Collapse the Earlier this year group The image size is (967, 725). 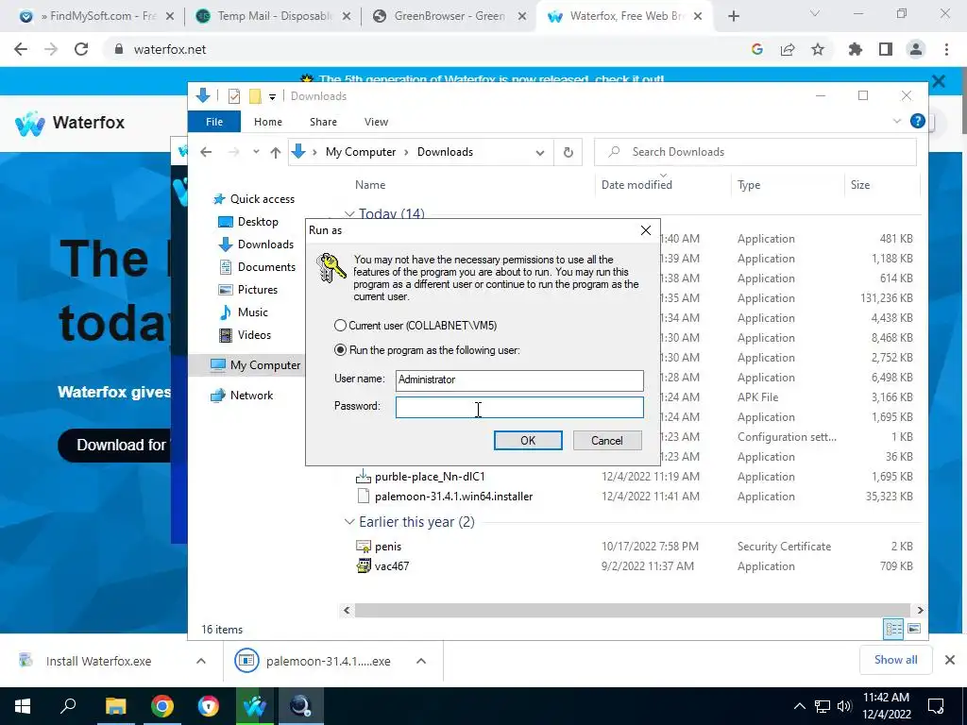[x=349, y=522]
